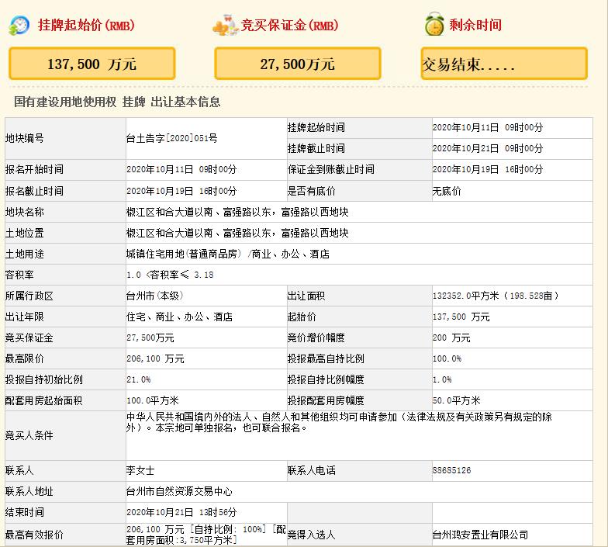Click the 挂牌起始价(RMB) heading text
The width and height of the screenshot is (608, 547).
86,25
